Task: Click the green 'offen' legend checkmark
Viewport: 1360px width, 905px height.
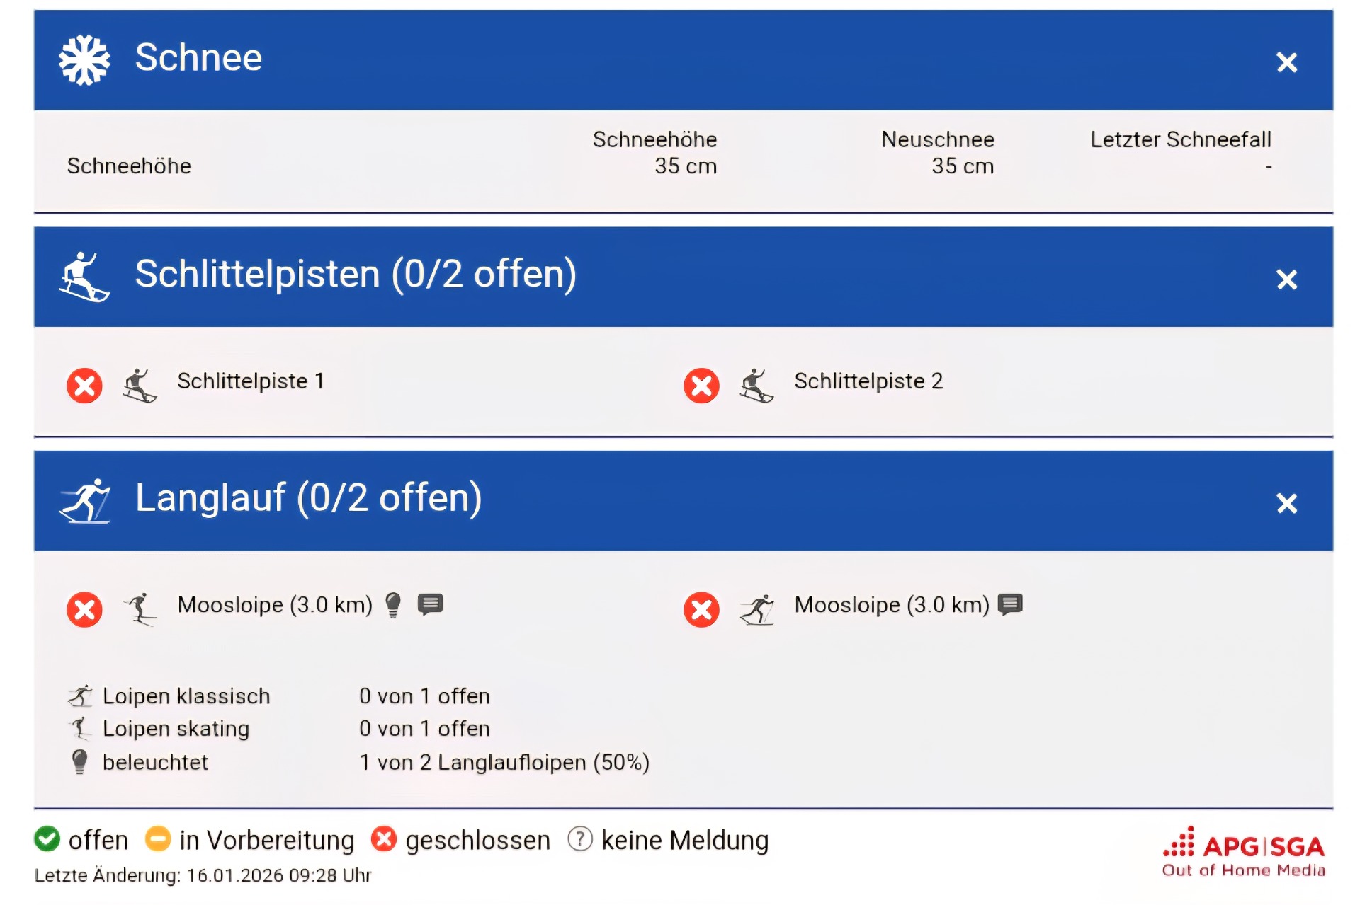Action: coord(47,839)
